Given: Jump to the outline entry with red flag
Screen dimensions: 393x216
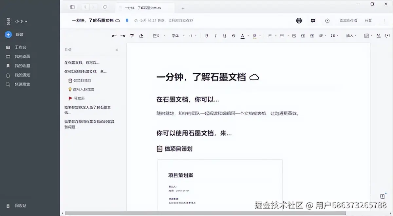Looking at the screenshot, I should pos(77,98).
